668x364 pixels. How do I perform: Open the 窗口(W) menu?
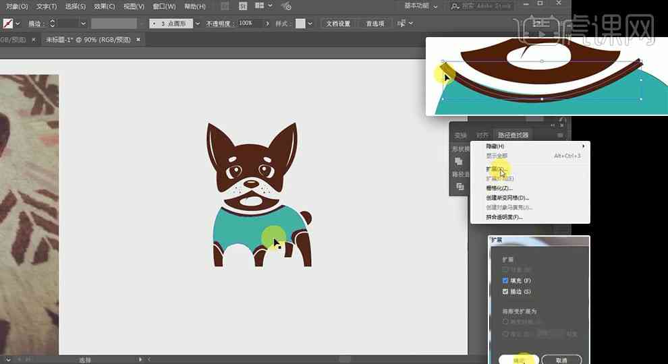pos(164,6)
